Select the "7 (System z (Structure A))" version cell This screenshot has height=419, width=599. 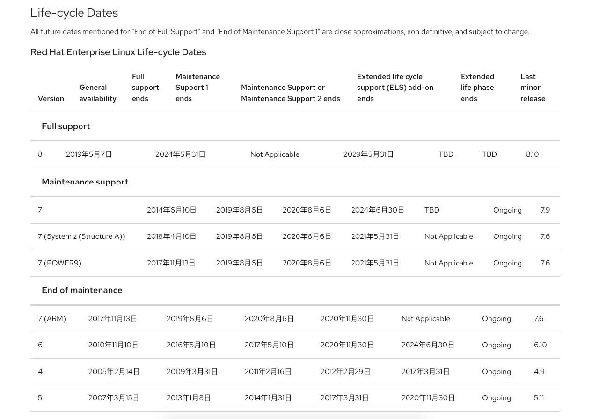point(81,236)
